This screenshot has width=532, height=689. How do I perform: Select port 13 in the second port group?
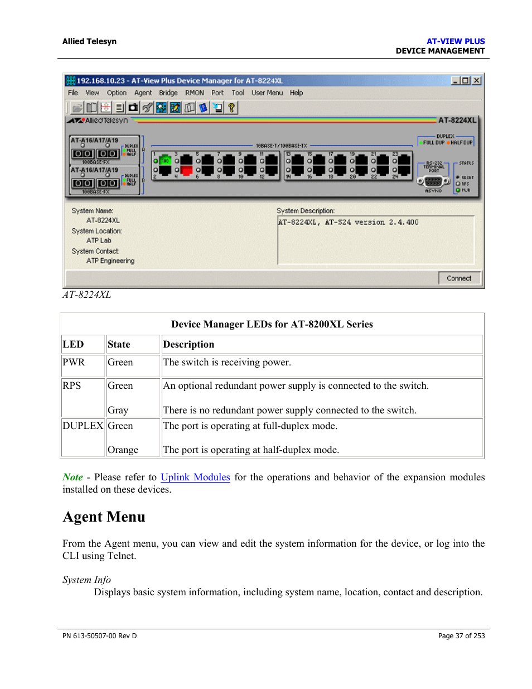[298, 161]
